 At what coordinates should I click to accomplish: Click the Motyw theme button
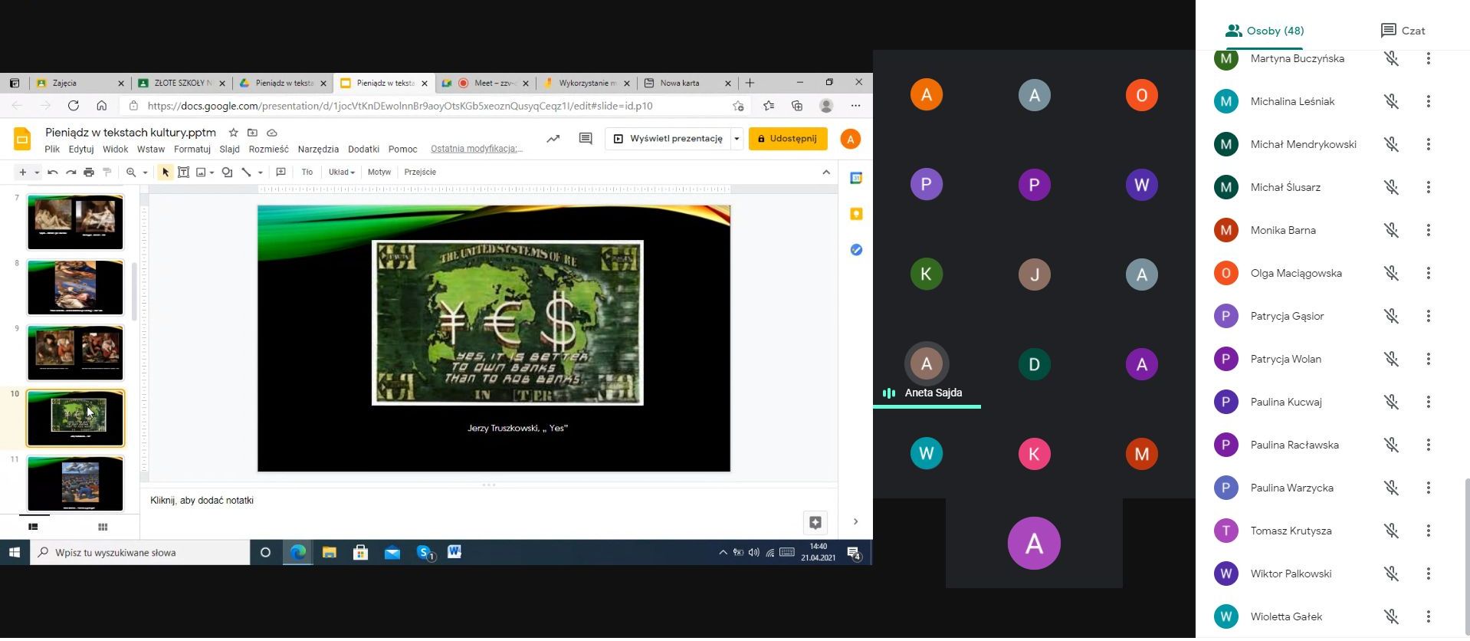click(x=379, y=173)
